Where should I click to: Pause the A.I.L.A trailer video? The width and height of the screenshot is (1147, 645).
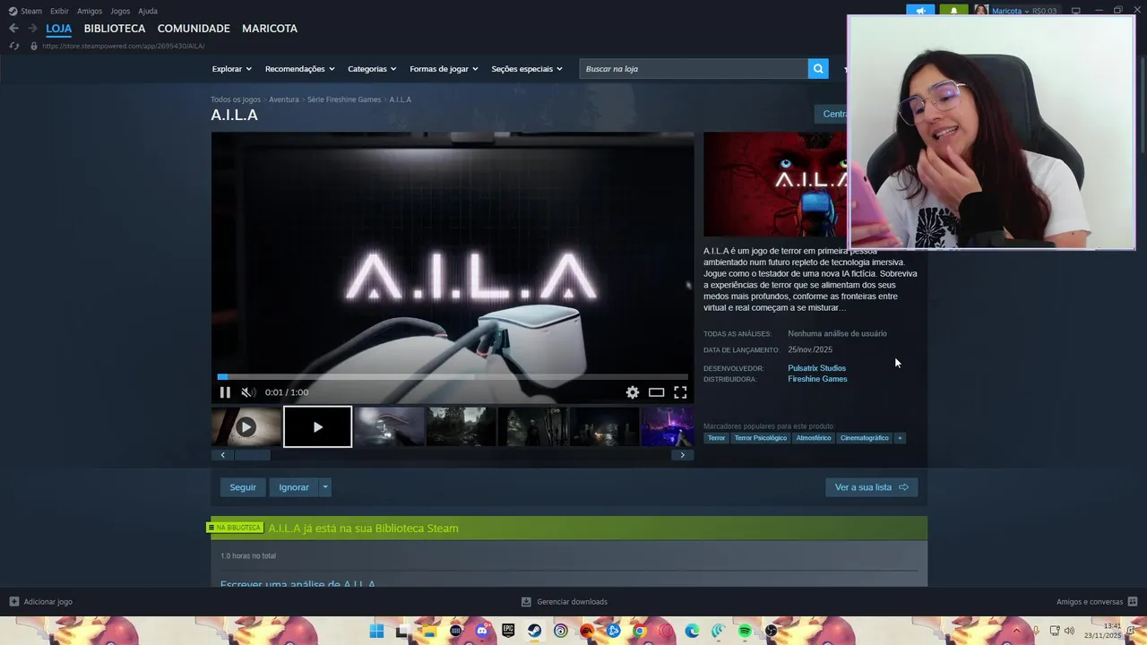click(x=225, y=392)
